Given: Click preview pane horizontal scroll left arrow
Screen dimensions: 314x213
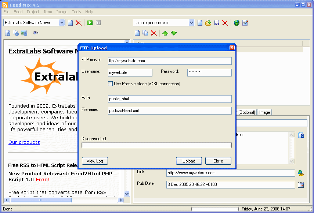Looking at the screenshot, I should [x=7, y=200].
